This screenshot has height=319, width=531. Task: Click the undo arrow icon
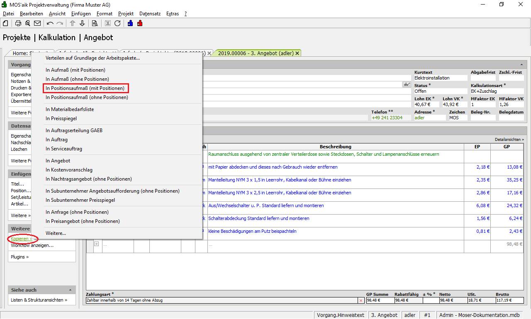(50, 23)
